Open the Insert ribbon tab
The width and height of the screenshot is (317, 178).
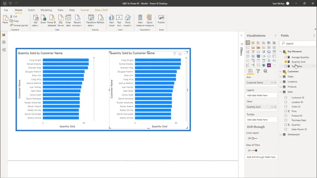[31, 10]
